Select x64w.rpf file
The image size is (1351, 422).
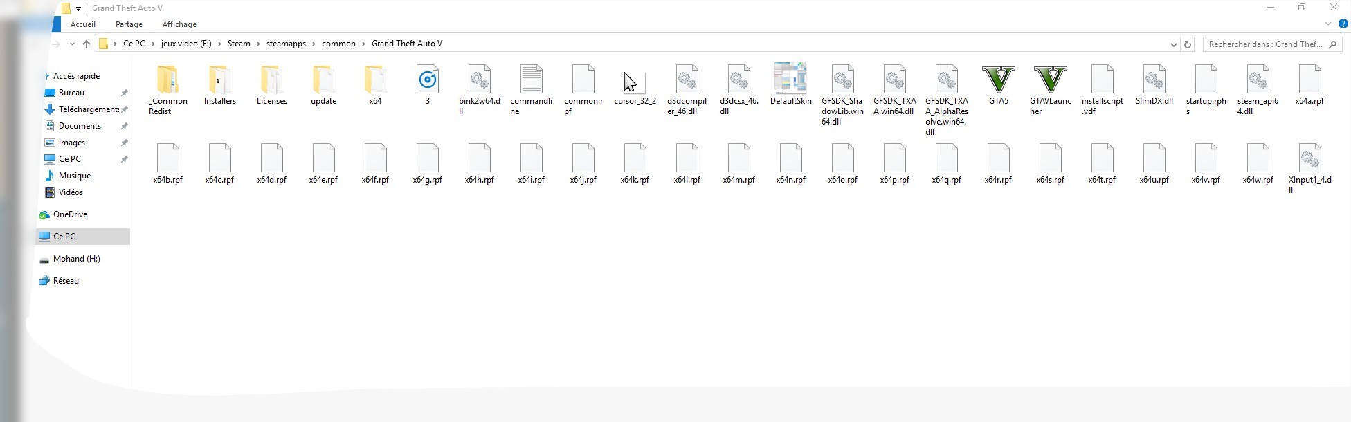coord(1258,165)
